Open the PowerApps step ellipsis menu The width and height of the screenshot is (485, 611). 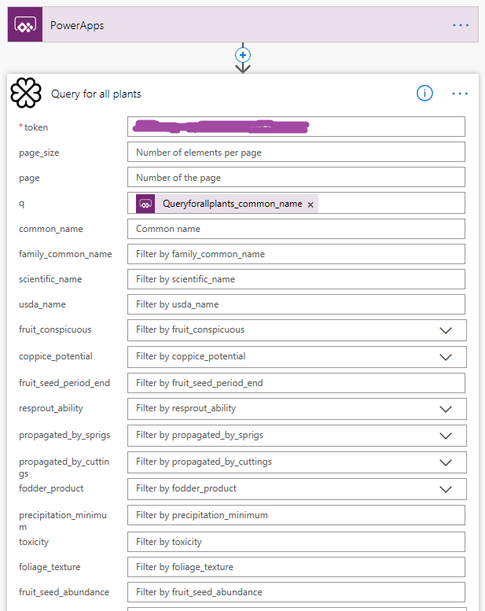coord(461,25)
